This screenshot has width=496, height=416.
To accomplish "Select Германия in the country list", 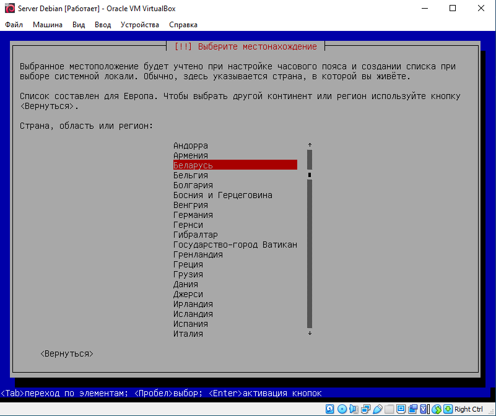I will (x=193, y=215).
